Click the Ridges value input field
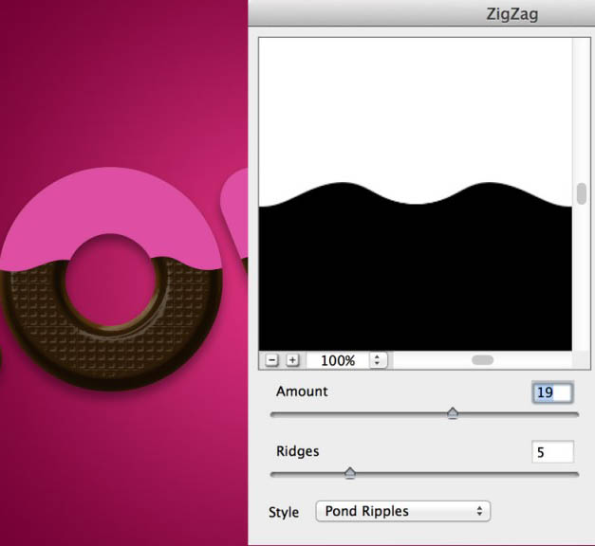The height and width of the screenshot is (546, 595). [x=552, y=451]
